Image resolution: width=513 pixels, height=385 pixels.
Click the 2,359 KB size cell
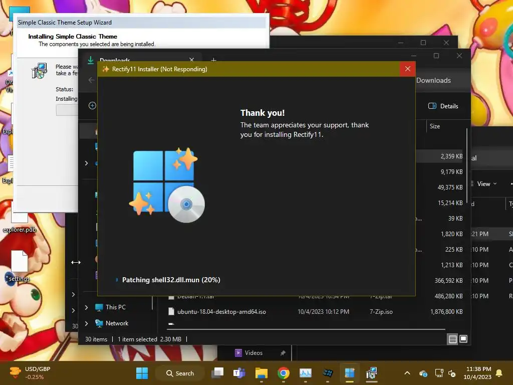451,156
